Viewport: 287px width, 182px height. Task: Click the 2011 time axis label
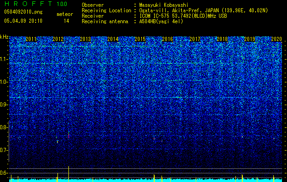coord(31,39)
